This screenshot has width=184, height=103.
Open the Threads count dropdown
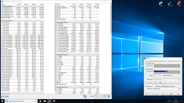[x=157, y=76]
